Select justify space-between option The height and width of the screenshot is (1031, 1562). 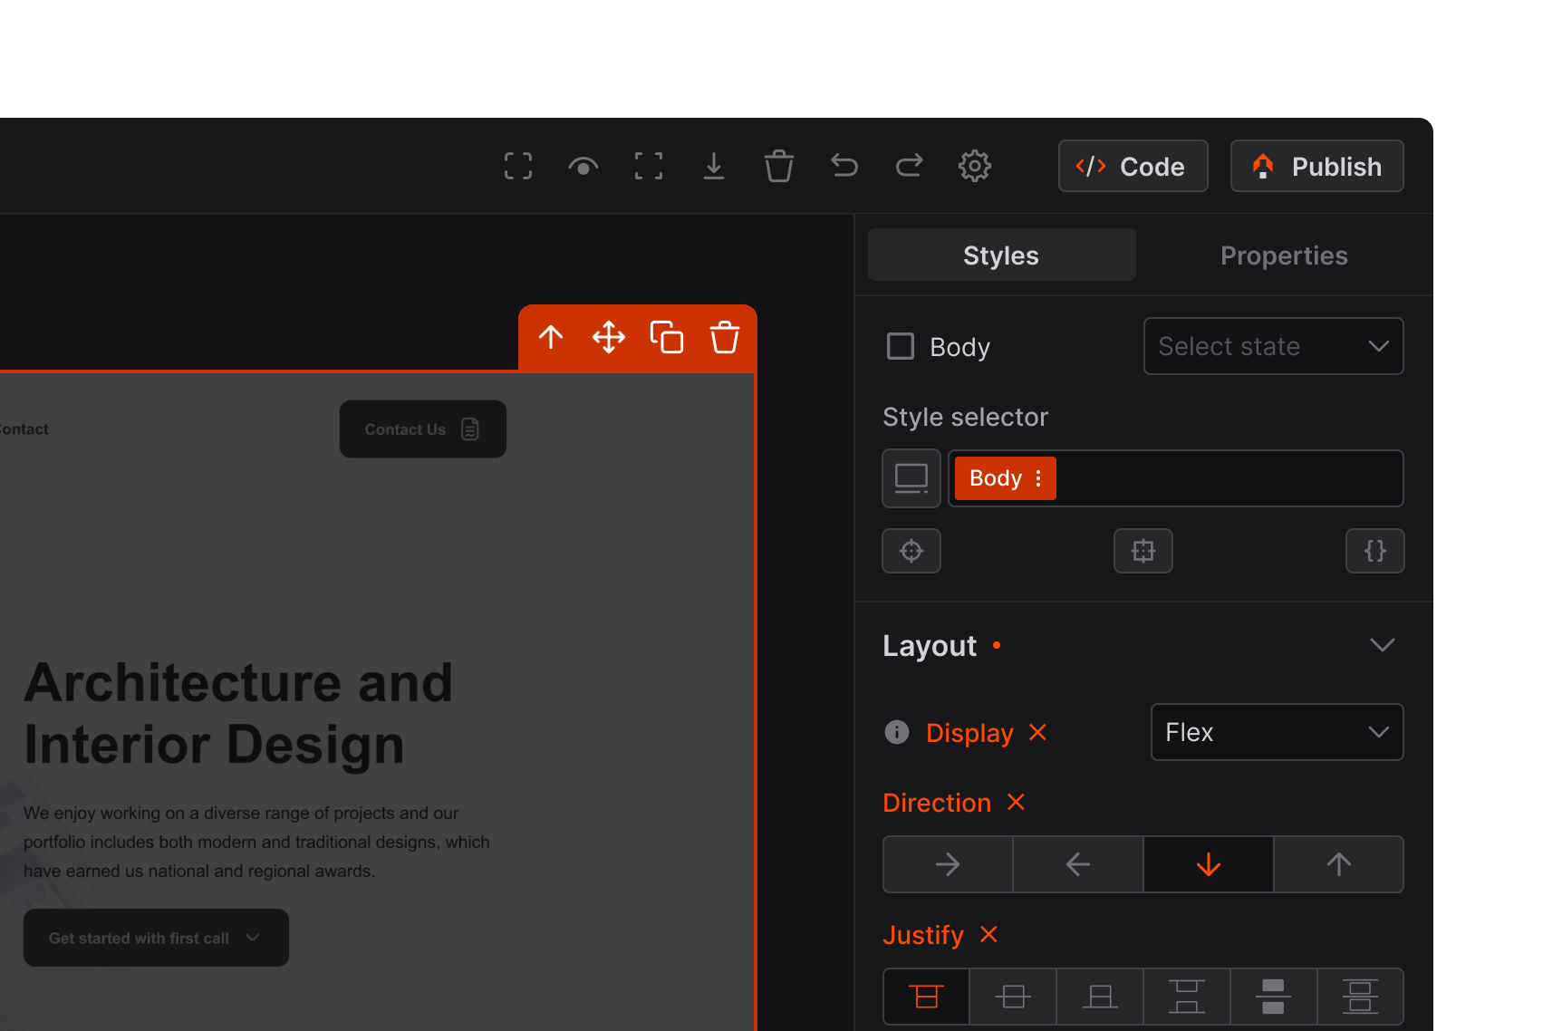click(1187, 997)
